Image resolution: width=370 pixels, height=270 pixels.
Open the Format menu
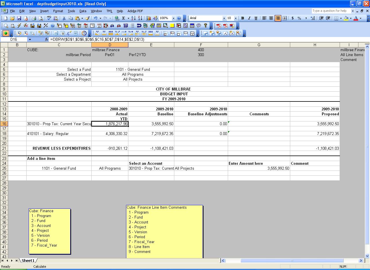pyautogui.click(x=58, y=11)
